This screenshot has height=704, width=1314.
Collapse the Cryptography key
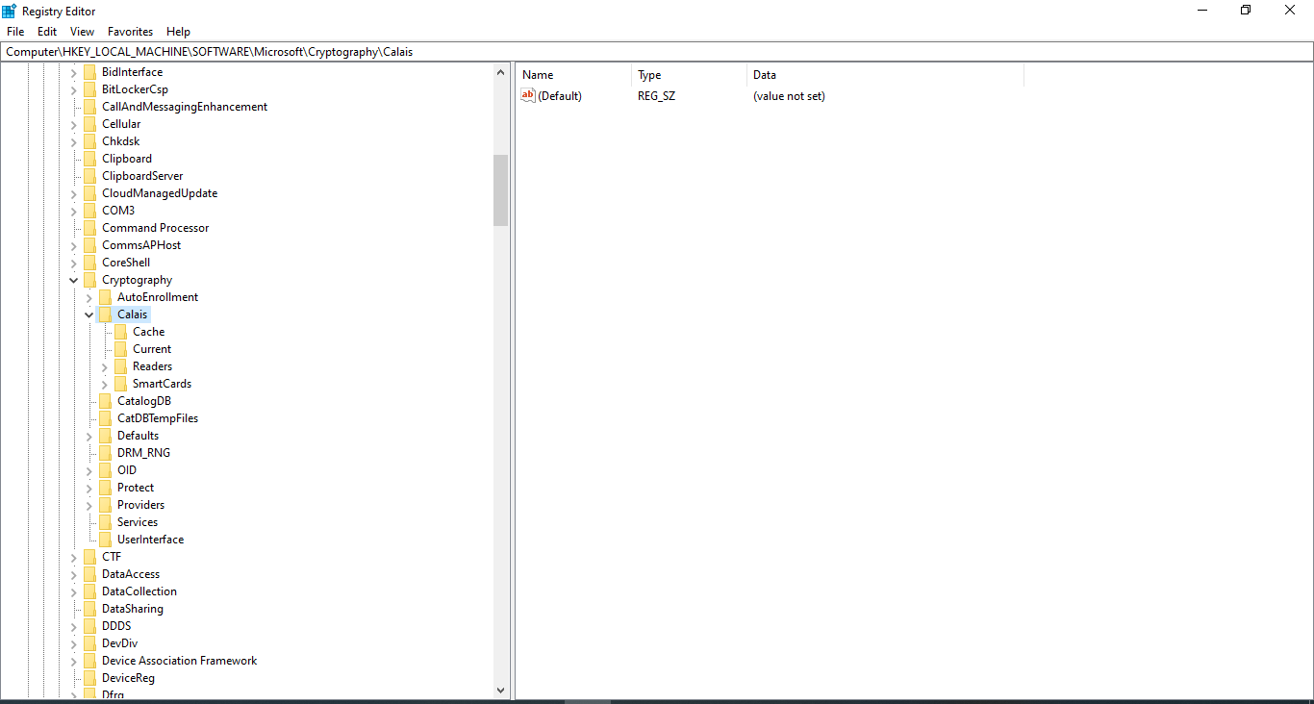tap(74, 280)
